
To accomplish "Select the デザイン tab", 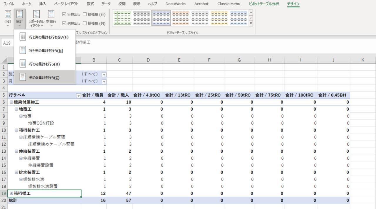I will point(293,4).
